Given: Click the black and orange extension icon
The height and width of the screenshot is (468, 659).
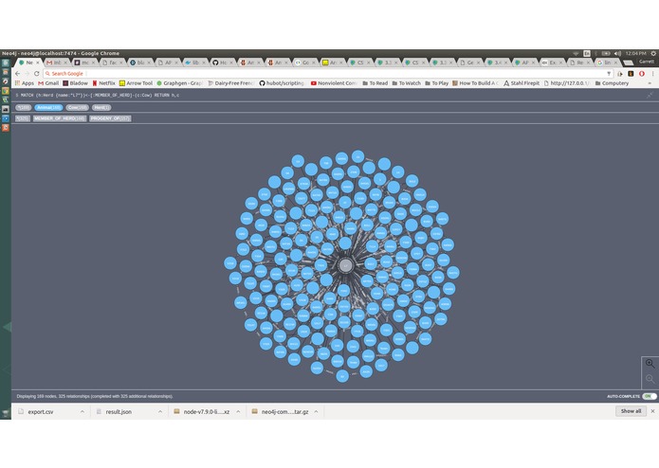Looking at the screenshot, I should click(631, 74).
